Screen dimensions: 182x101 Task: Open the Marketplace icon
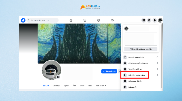coord(85,20)
